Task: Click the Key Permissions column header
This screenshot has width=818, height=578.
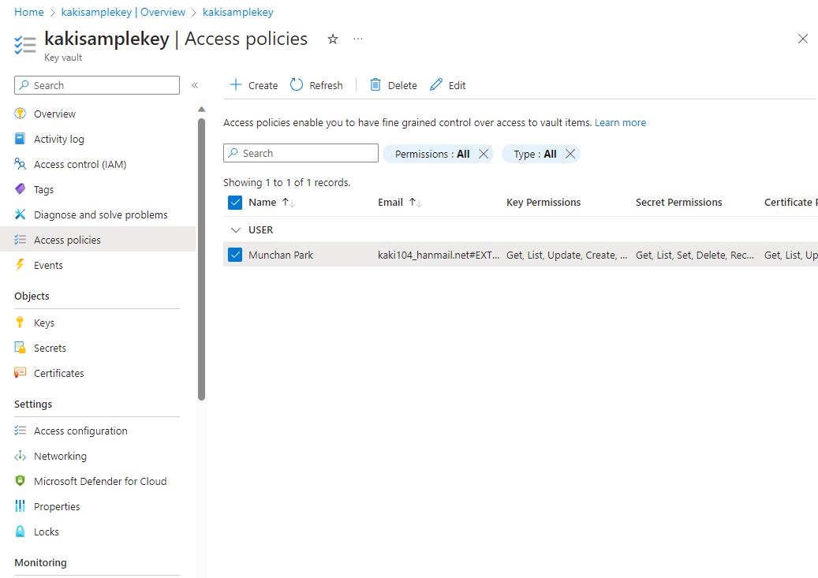Action: coord(543,203)
